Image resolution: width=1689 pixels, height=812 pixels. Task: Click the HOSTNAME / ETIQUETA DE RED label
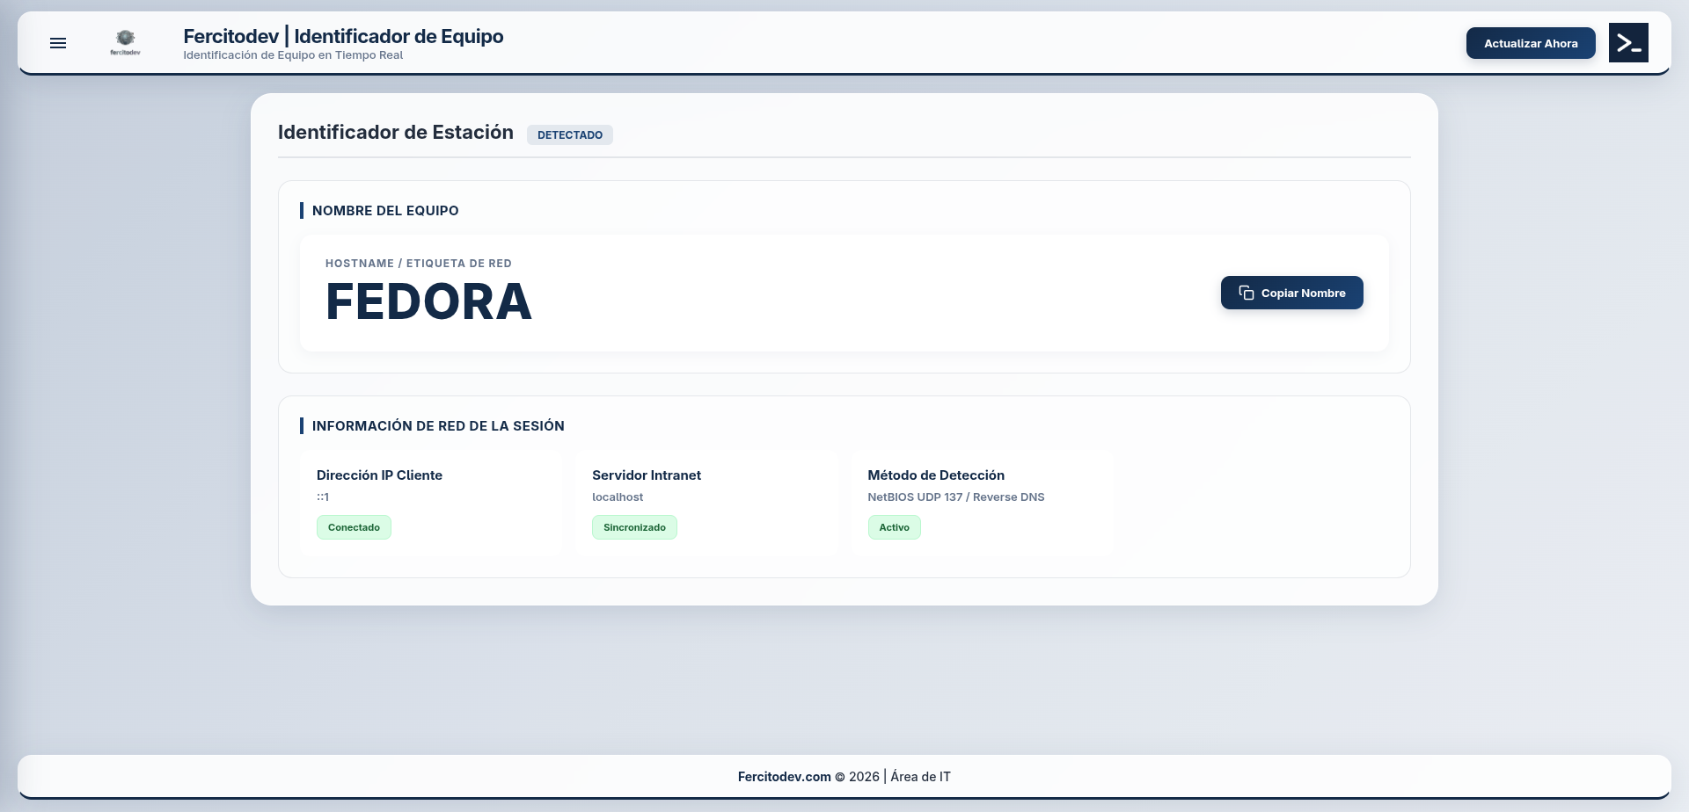click(419, 264)
